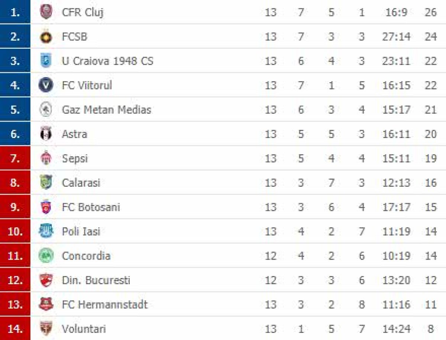Image resolution: width=446 pixels, height=340 pixels.
Task: Click the CFR Cluj club crest
Action: pos(46,12)
